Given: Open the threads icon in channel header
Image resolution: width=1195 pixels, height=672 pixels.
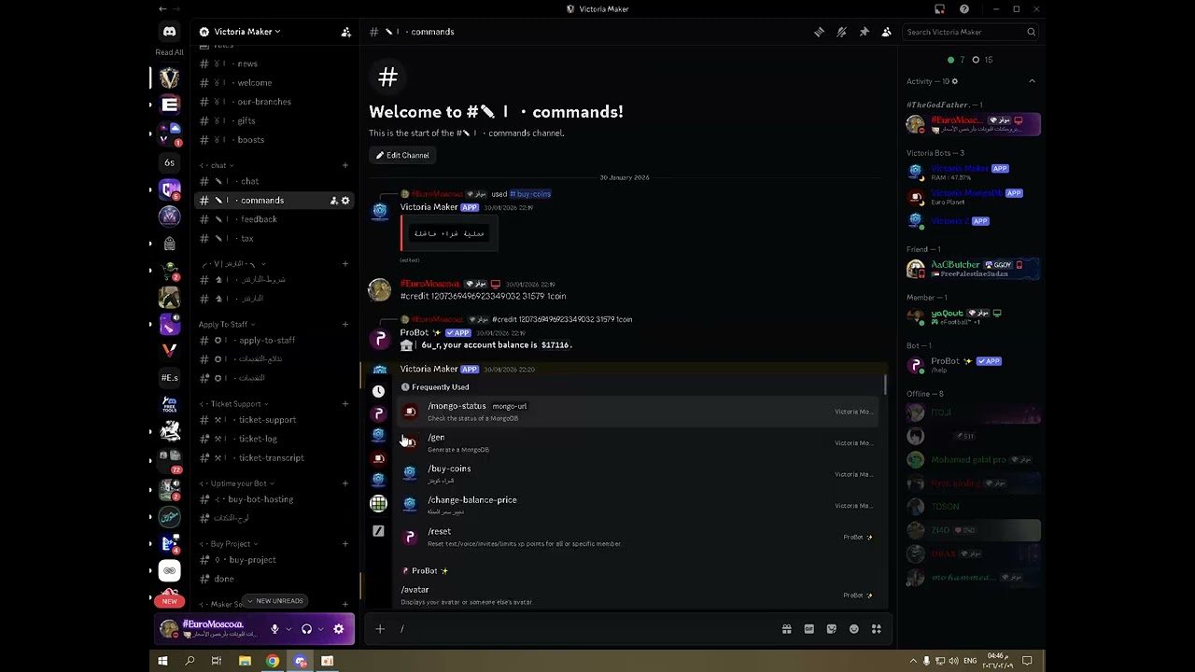Looking at the screenshot, I should point(819,32).
